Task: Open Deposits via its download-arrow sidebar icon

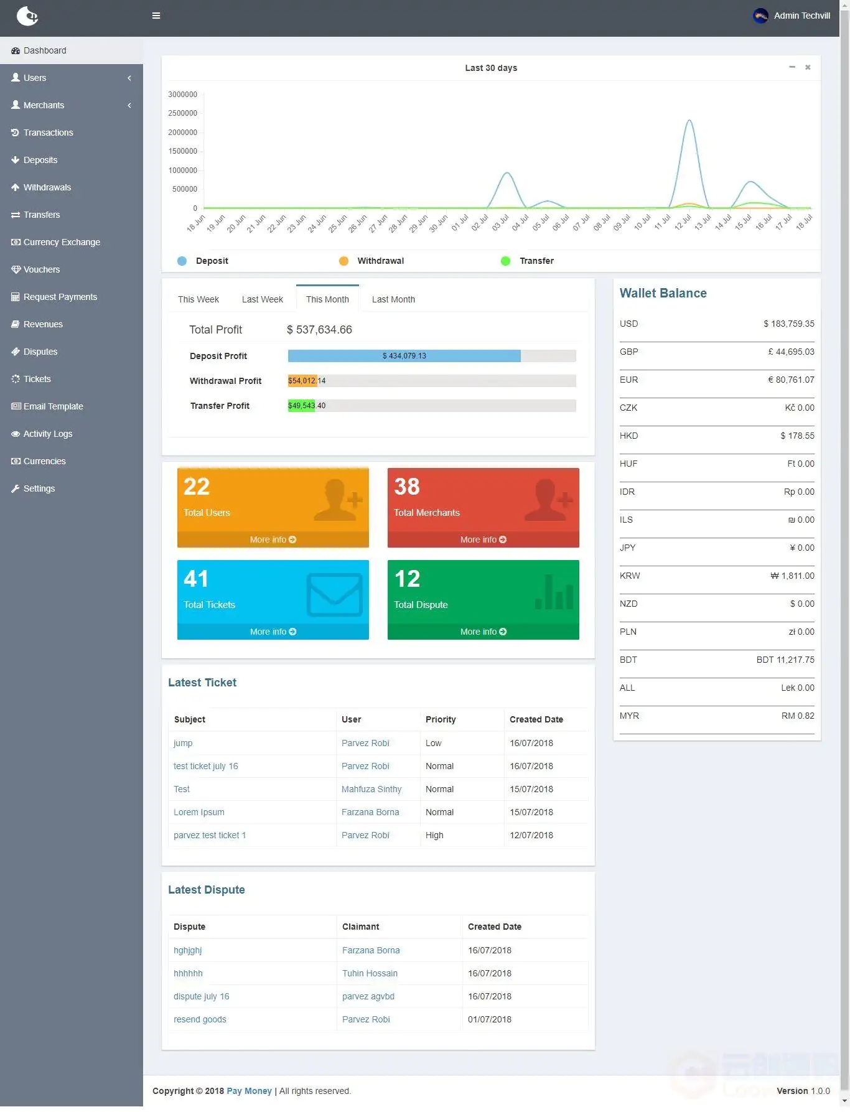Action: tap(16, 160)
